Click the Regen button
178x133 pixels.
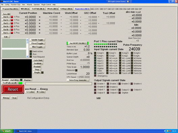point(5,80)
